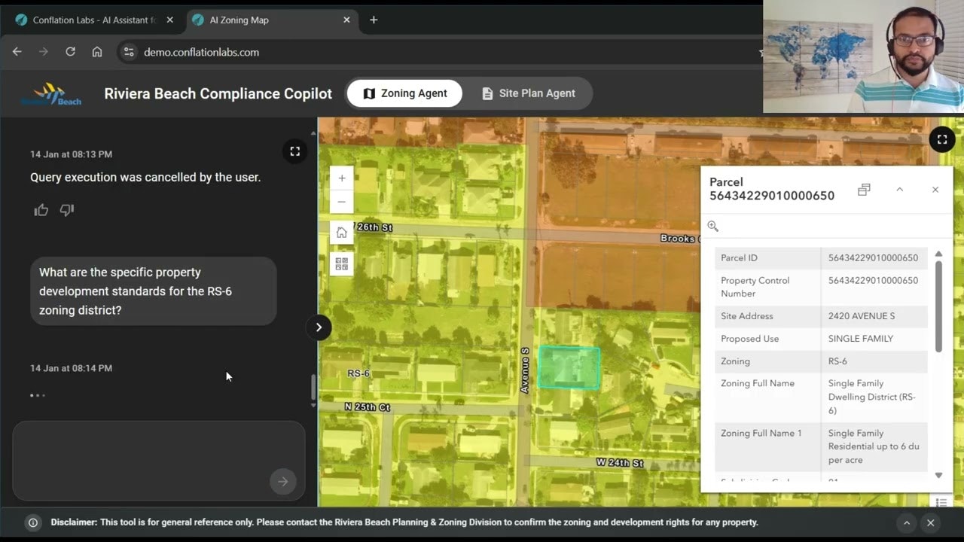This screenshot has height=542, width=964.
Task: Click the disclaimer info icon
Action: (33, 522)
